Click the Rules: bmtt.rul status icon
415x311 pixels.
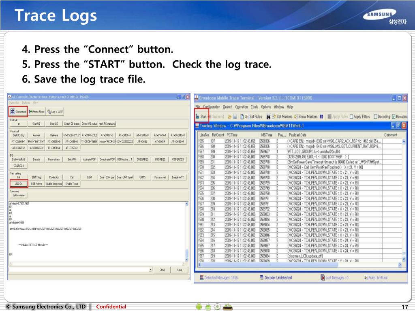(x=366, y=278)
